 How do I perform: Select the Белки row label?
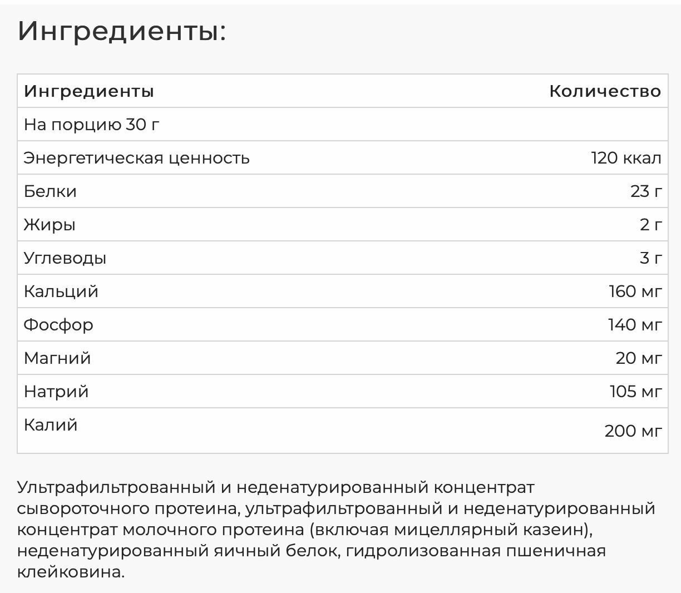click(50, 191)
